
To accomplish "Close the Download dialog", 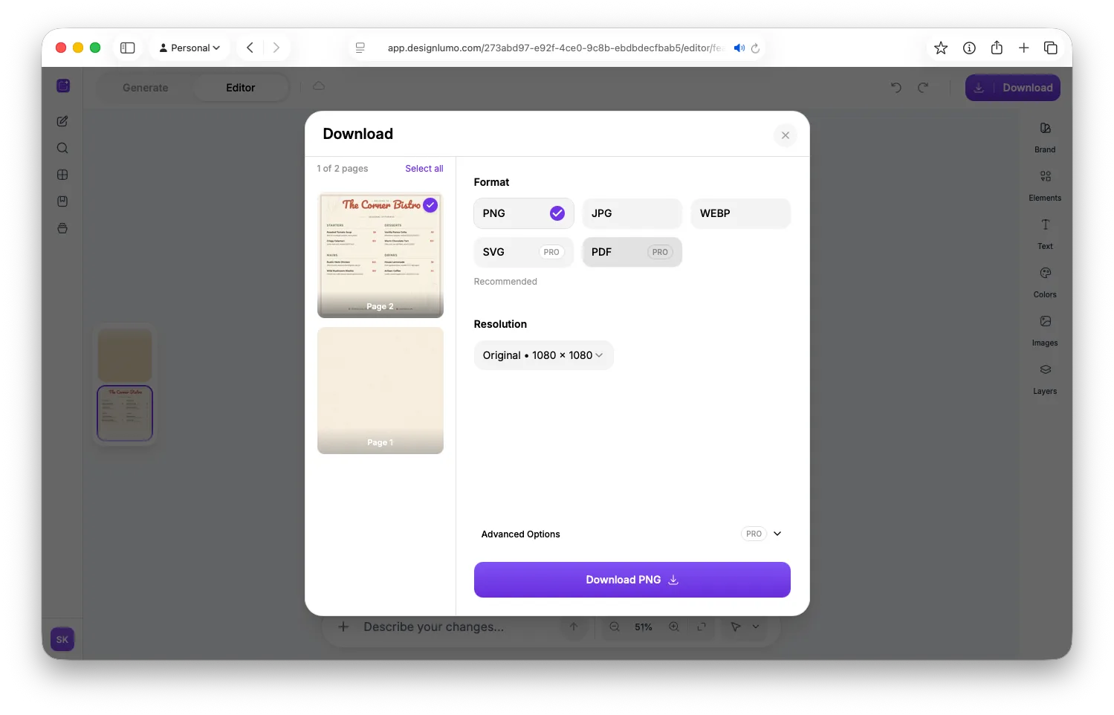I will [785, 135].
